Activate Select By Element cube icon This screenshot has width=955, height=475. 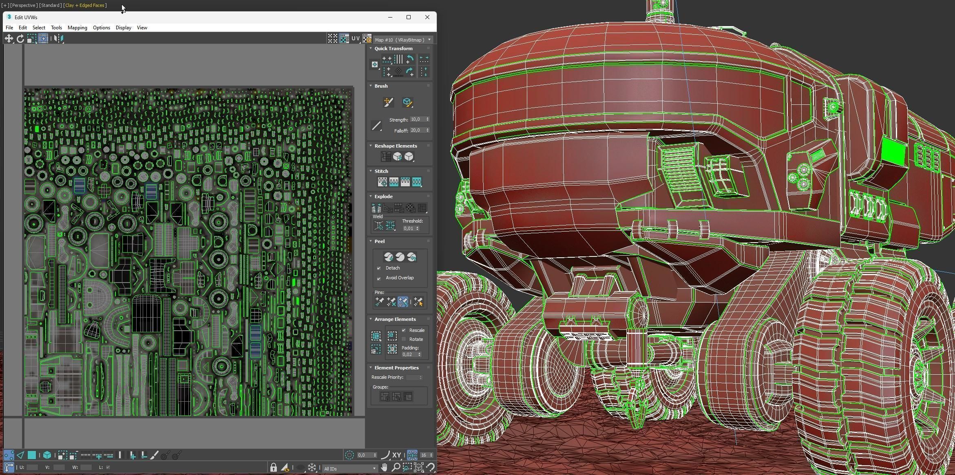point(47,455)
